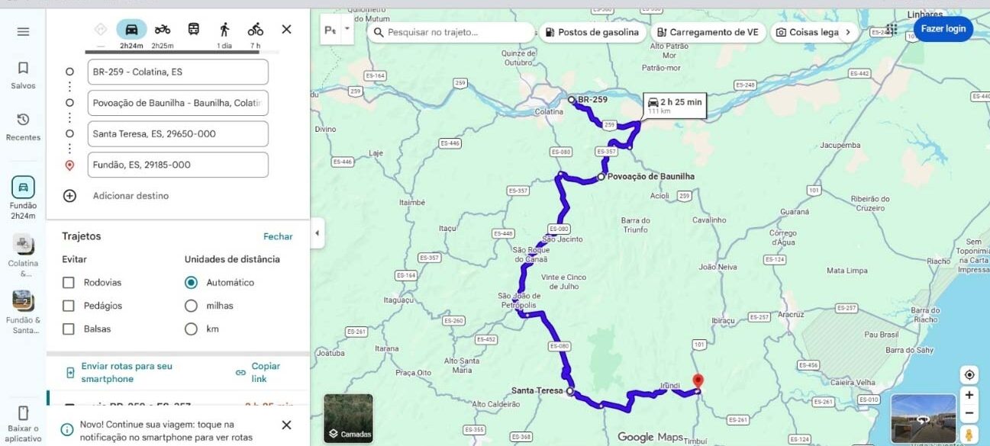Zoom out on the map
Viewport: 990px width, 446px height.
coord(969,413)
